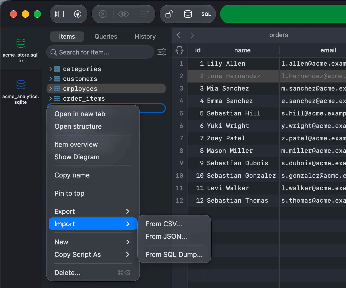Viewport: 346px width, 288px height.
Task: Select From SQL Dump... import option
Action: tap(174, 255)
